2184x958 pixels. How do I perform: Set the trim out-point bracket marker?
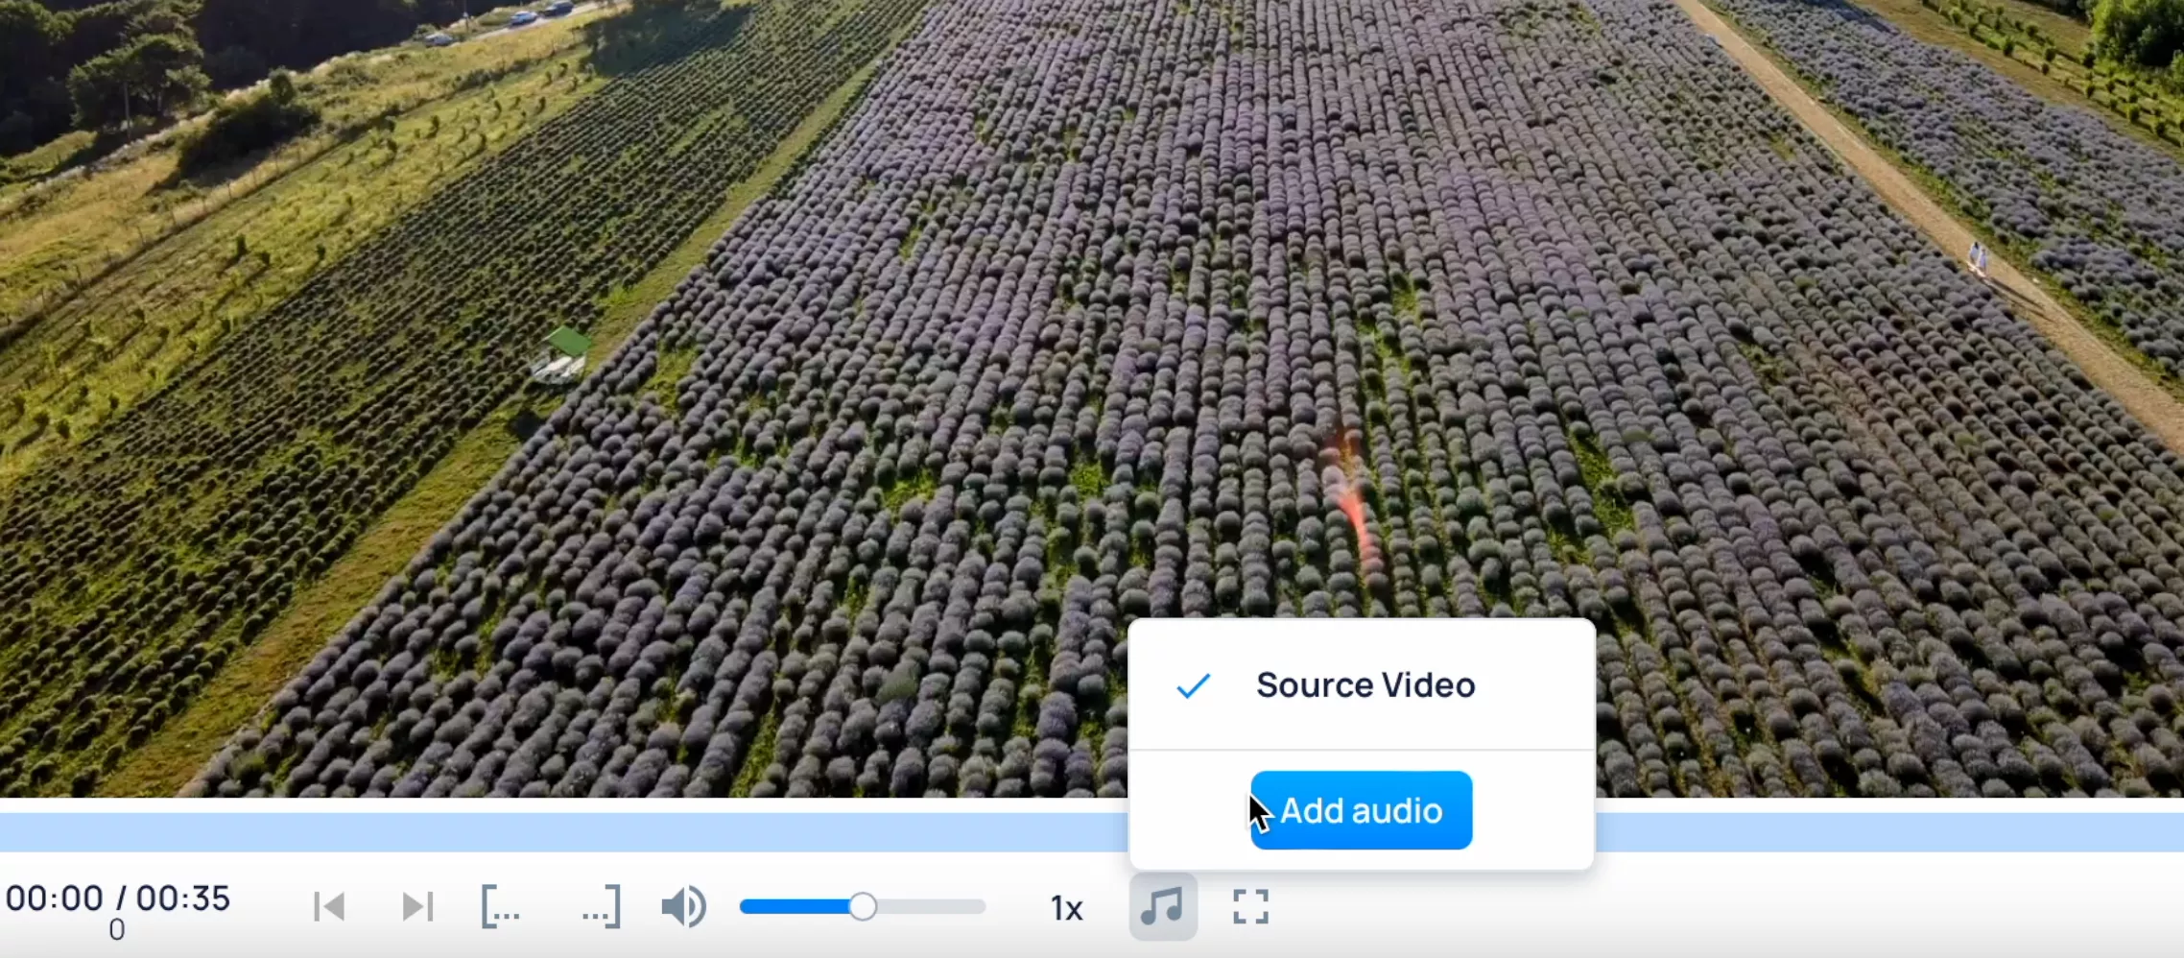[599, 906]
